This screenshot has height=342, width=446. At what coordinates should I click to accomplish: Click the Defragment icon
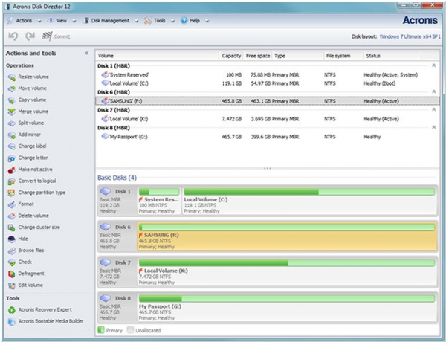[12, 274]
